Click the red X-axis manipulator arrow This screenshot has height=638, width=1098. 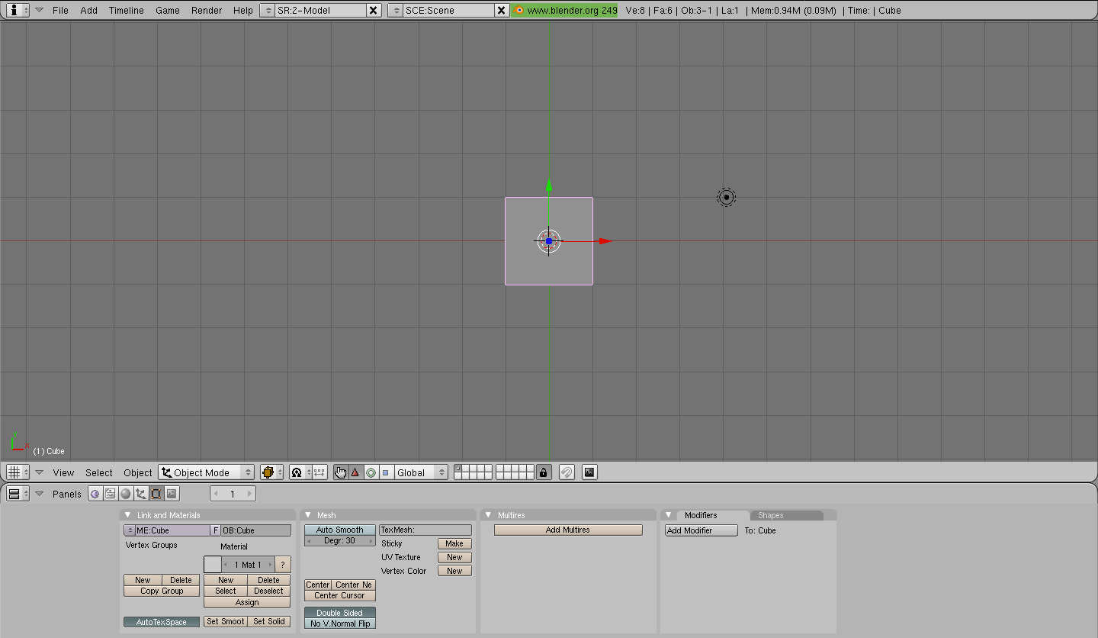tap(605, 241)
